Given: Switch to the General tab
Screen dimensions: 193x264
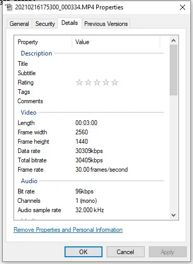Looking at the screenshot, I should click(x=19, y=24).
